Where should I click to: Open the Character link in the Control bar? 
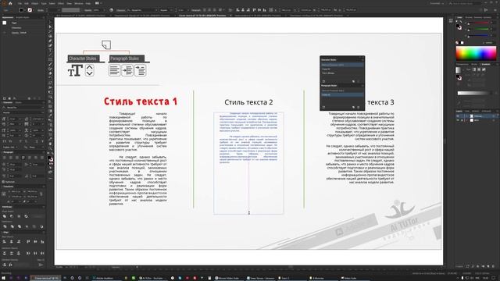[120, 10]
